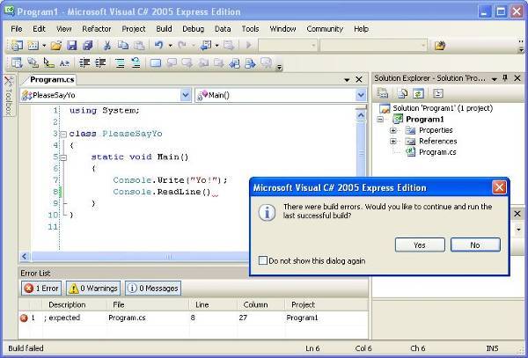Open the Main() members dropdown
This screenshot has height=358, width=528.
point(361,95)
